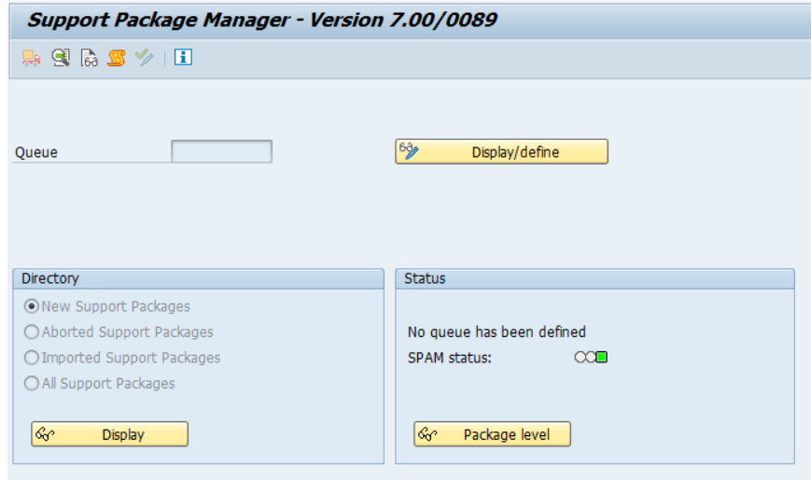This screenshot has height=480, width=811.
Task: Click the Display/define button
Action: [502, 151]
